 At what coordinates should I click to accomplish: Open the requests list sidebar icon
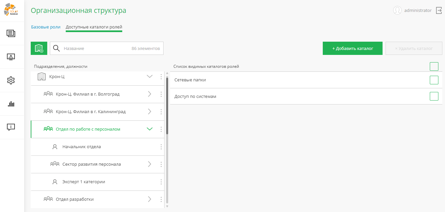point(11,33)
